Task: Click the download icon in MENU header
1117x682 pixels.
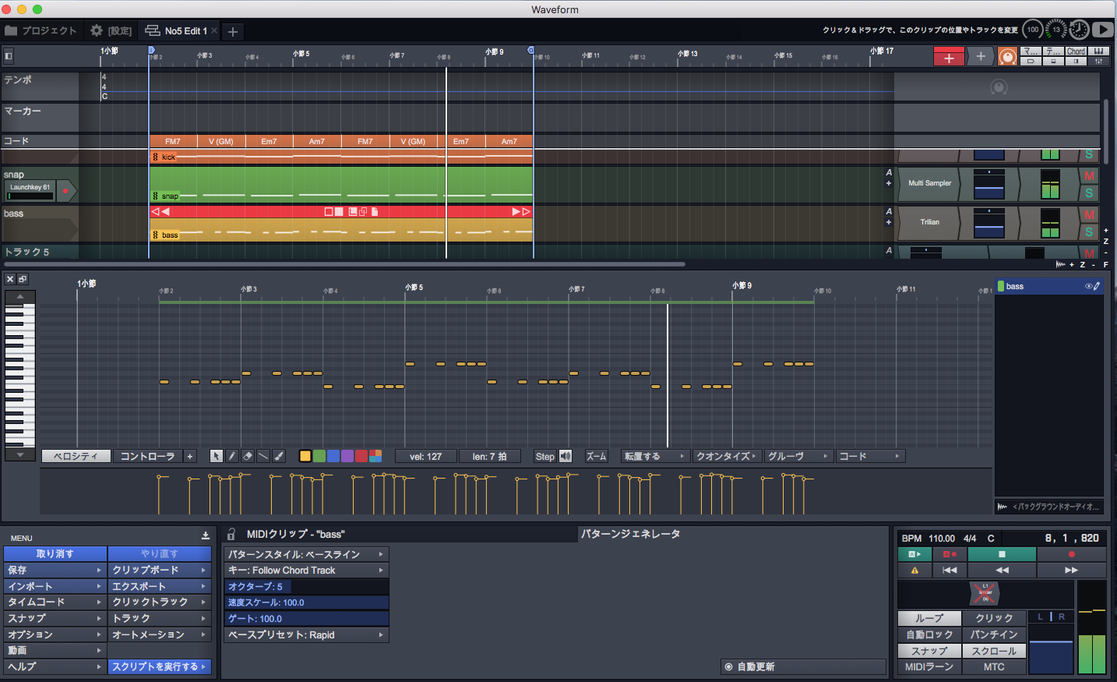Action: (x=206, y=535)
